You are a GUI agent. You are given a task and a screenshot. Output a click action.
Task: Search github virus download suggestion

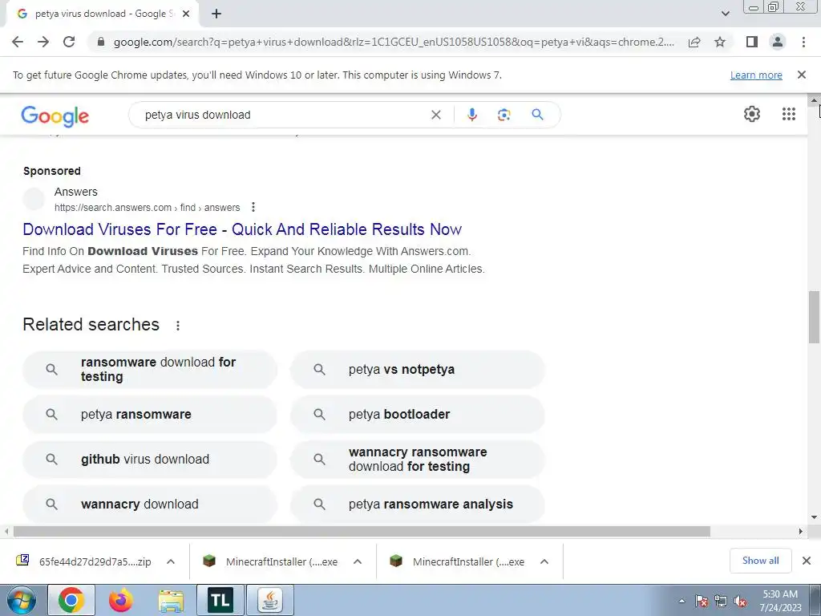click(x=150, y=460)
